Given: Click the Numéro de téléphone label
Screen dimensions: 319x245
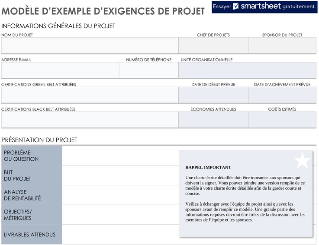Looking at the screenshot, I should tap(149, 60).
